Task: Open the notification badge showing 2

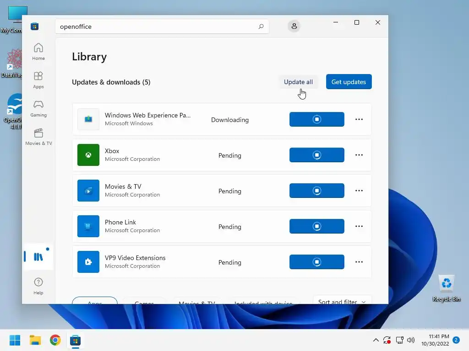Action: (456, 340)
